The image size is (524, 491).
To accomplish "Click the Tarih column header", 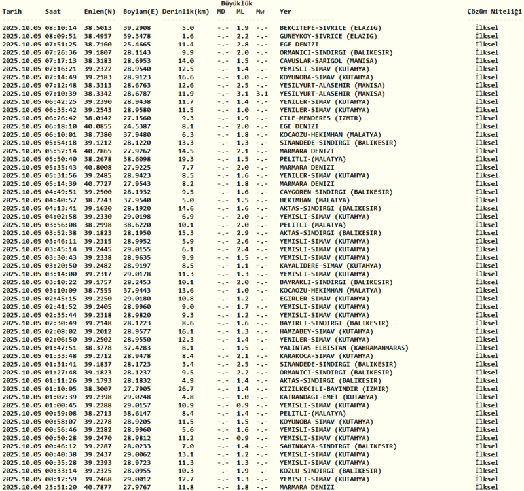I will point(13,12).
